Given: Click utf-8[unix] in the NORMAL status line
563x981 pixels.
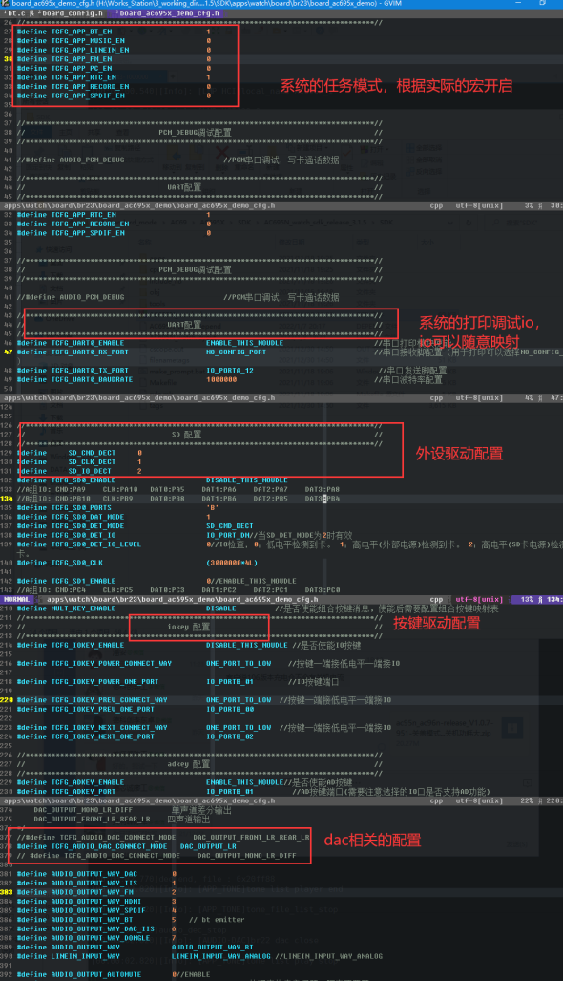Looking at the screenshot, I should pyautogui.click(x=479, y=599).
